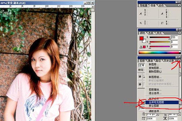
Task: Click the out-of-gamut warning triangle
Action: (x=141, y=47)
